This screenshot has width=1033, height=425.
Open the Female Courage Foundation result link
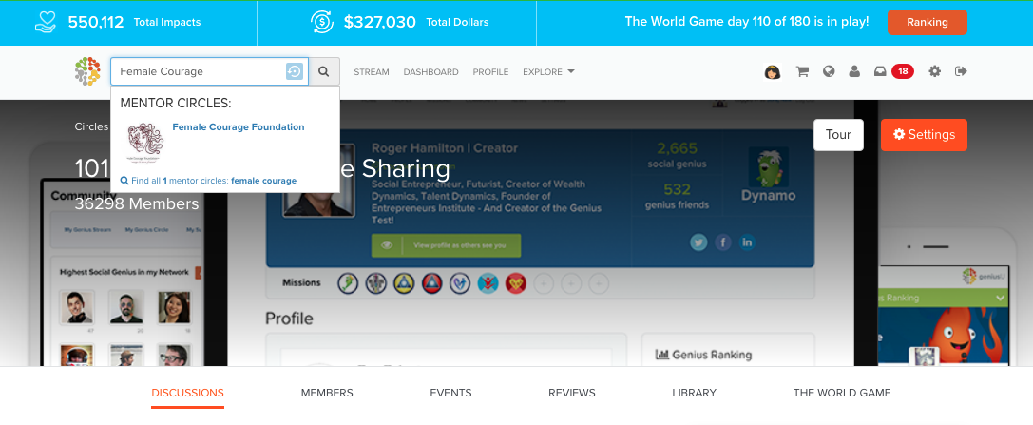(x=239, y=127)
